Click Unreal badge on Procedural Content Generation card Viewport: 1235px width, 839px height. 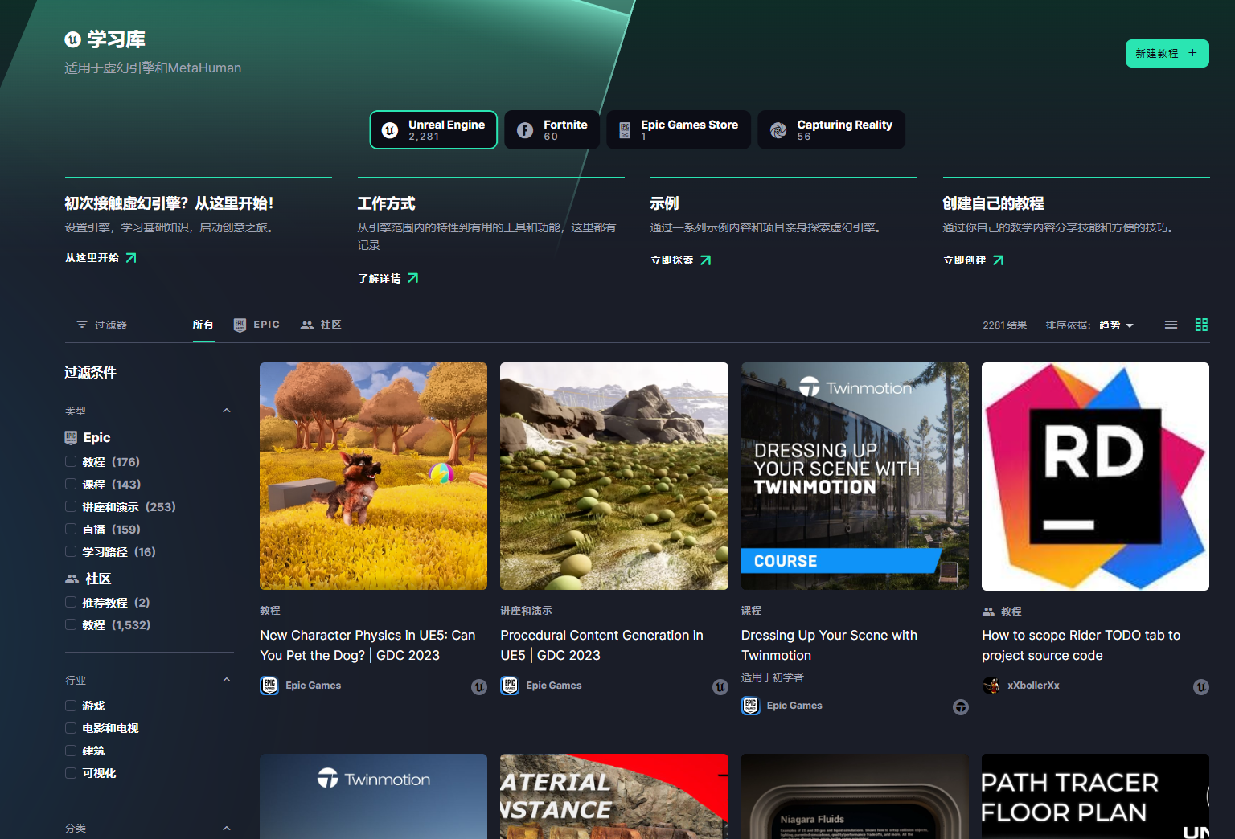tap(720, 687)
